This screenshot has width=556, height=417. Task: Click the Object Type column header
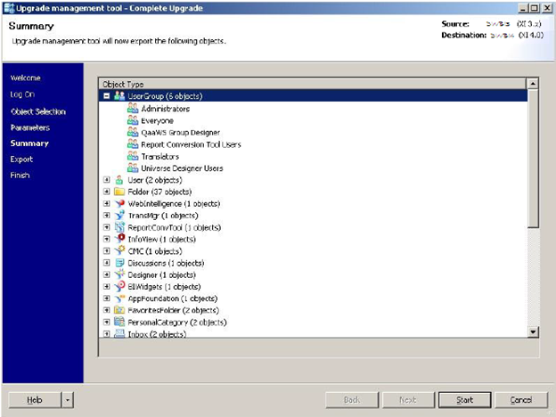[x=124, y=84]
